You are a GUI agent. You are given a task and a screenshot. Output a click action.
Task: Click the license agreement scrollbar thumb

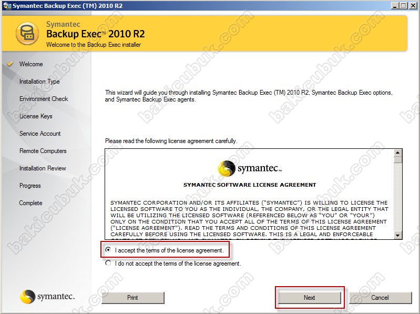click(x=398, y=160)
